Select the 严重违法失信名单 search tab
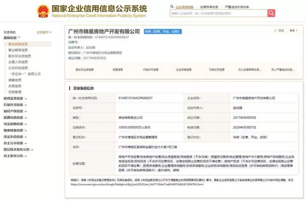The height and width of the screenshot is (204, 306). [237, 7]
